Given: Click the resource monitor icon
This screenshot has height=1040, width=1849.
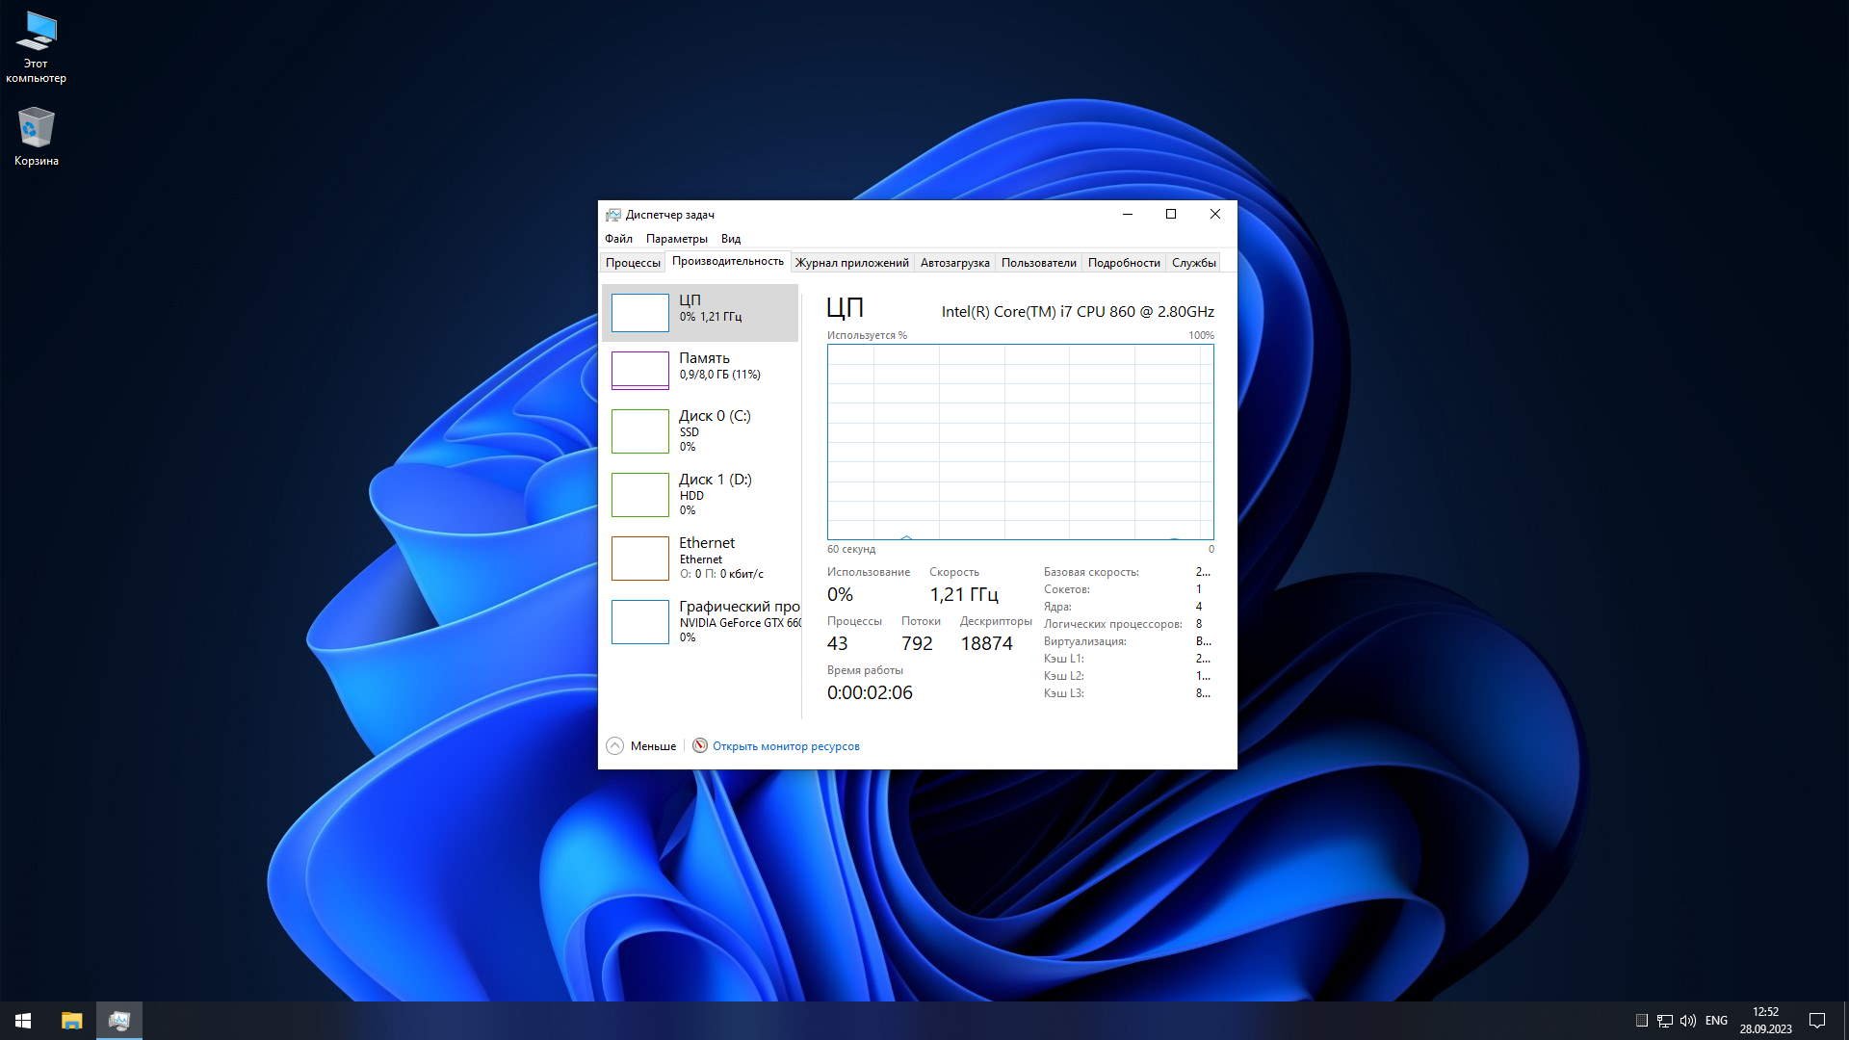Looking at the screenshot, I should [700, 746].
